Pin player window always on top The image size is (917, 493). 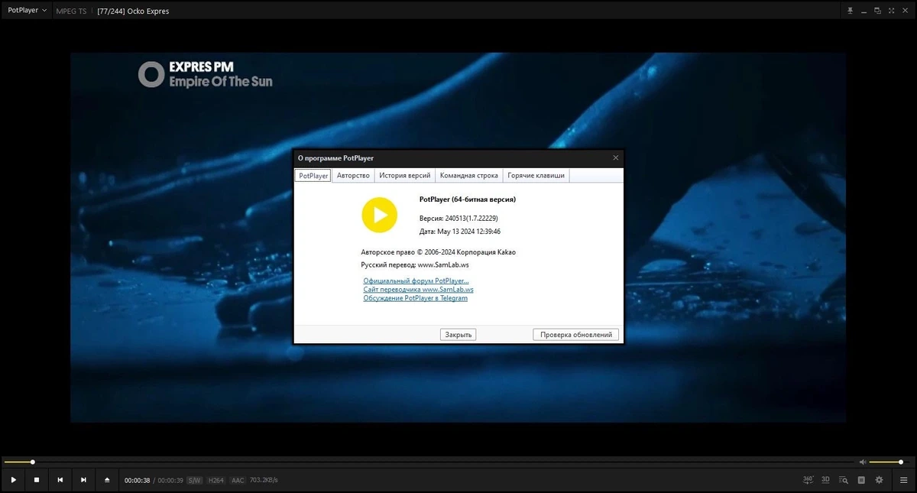[850, 11]
